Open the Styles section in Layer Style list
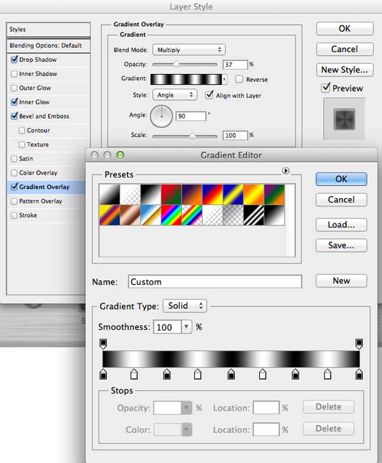 (48, 29)
